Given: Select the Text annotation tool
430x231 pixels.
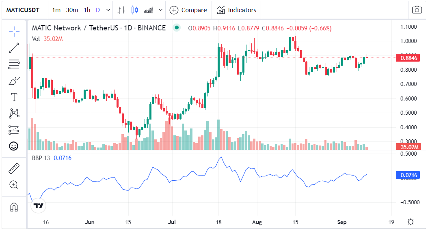Looking at the screenshot, I should point(14,97).
